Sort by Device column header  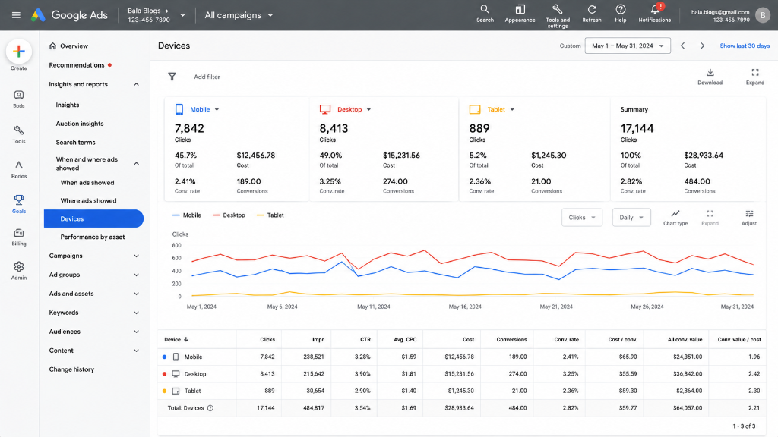(x=176, y=340)
